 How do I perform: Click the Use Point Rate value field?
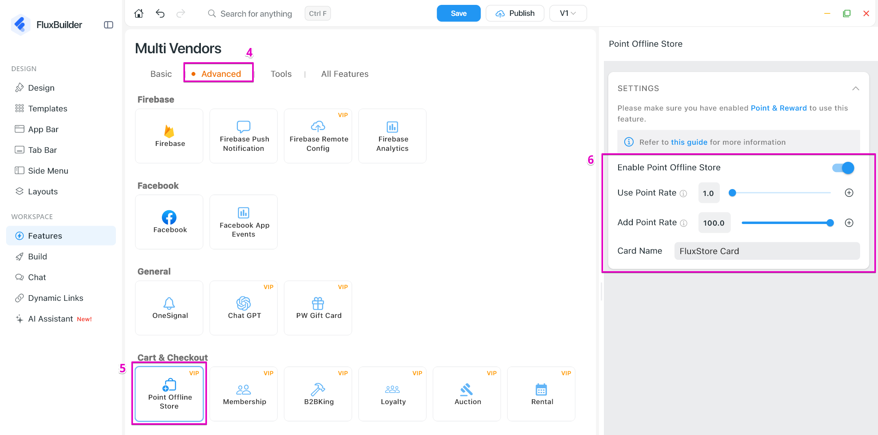(708, 193)
